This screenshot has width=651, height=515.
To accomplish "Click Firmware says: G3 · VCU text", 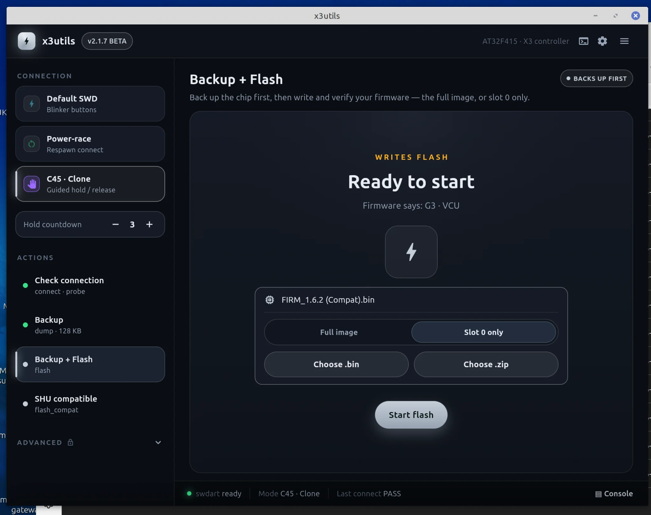I will click(411, 206).
